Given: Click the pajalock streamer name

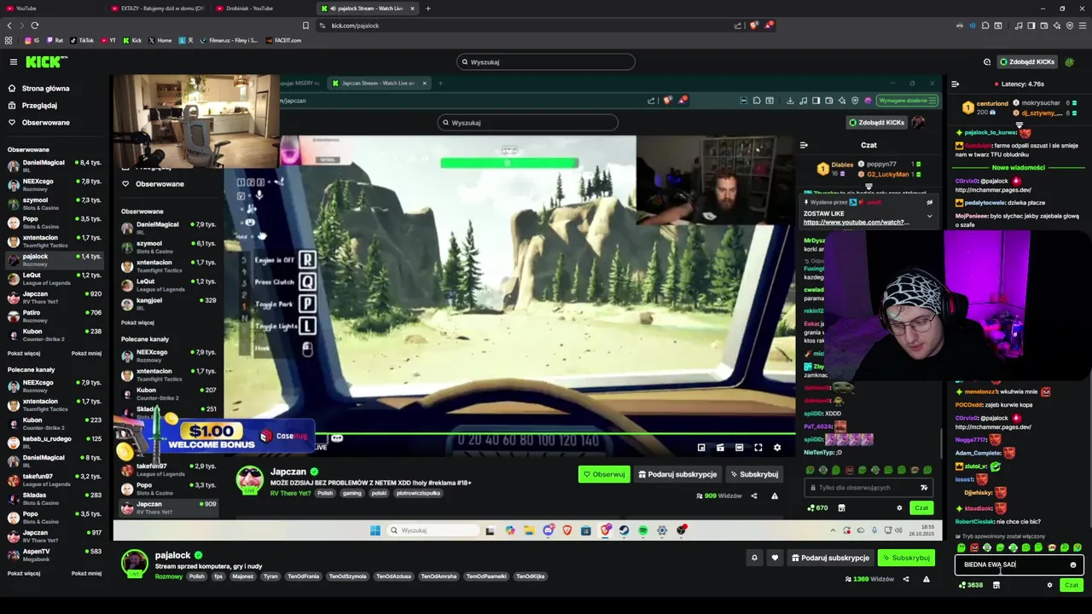Looking at the screenshot, I should (x=172, y=555).
